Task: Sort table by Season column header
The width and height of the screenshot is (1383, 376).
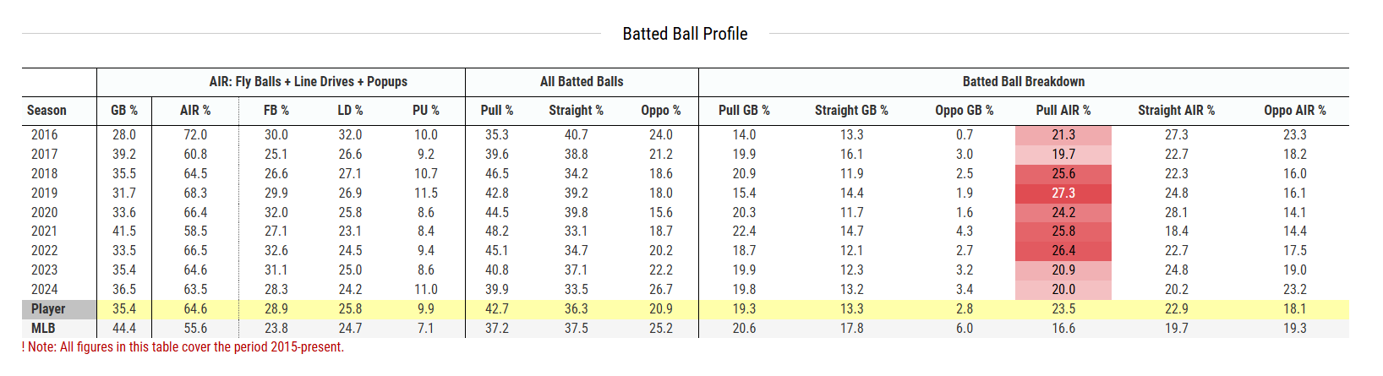Action: [46, 111]
